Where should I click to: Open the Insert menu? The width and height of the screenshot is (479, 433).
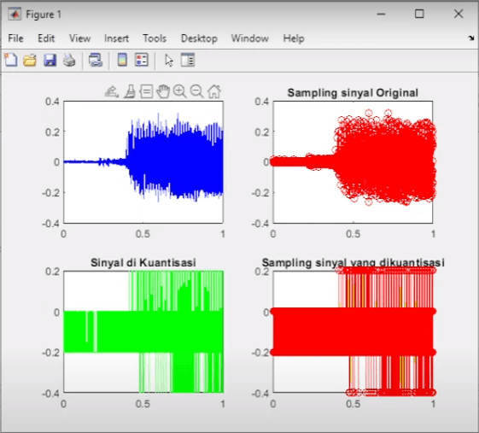point(116,38)
